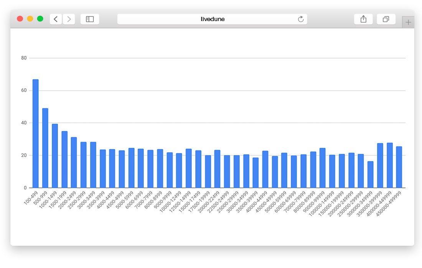
Task: Click the 80 y-axis label
Action: [x=24, y=58]
